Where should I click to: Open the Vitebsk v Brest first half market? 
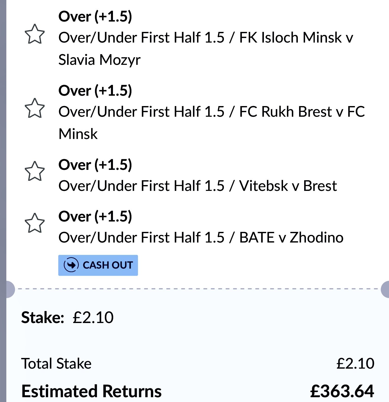tap(198, 186)
